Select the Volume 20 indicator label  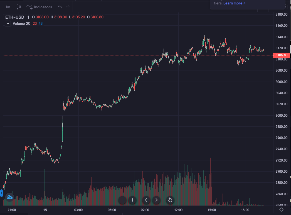click(x=21, y=24)
